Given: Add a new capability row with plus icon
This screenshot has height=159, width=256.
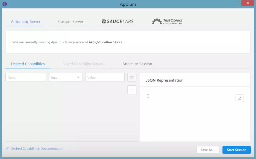Looking at the screenshot, I should click(132, 90).
